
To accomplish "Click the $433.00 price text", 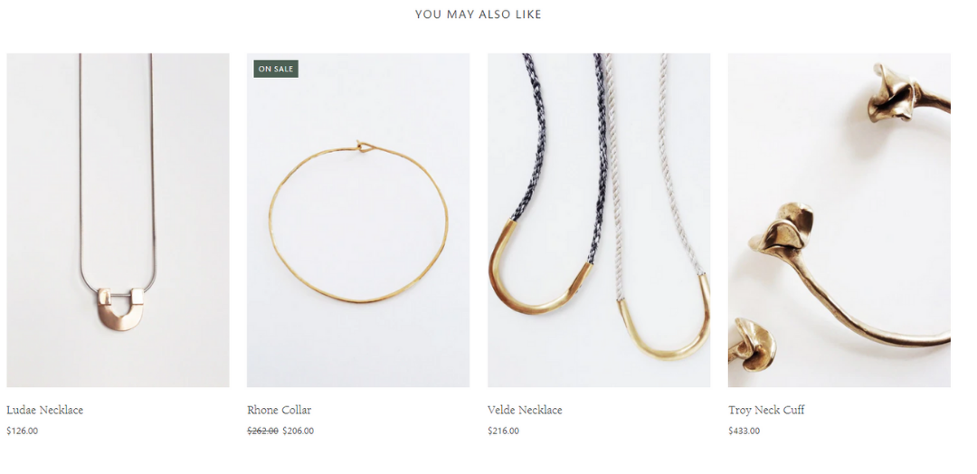I will pyautogui.click(x=744, y=431).
